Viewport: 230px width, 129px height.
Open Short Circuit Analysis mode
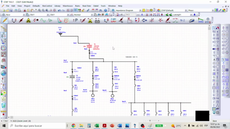21,20
